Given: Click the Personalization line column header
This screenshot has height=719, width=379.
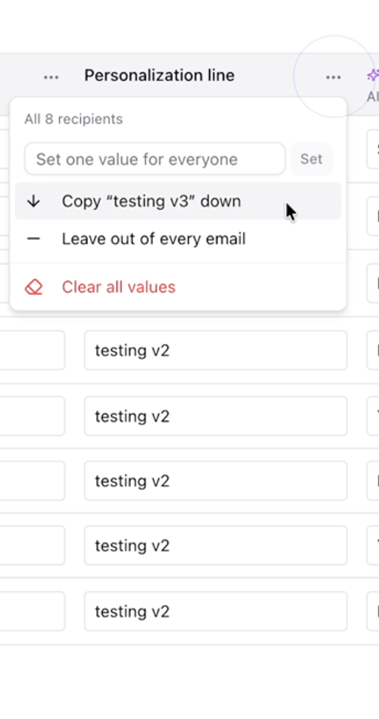Looking at the screenshot, I should coord(159,75).
